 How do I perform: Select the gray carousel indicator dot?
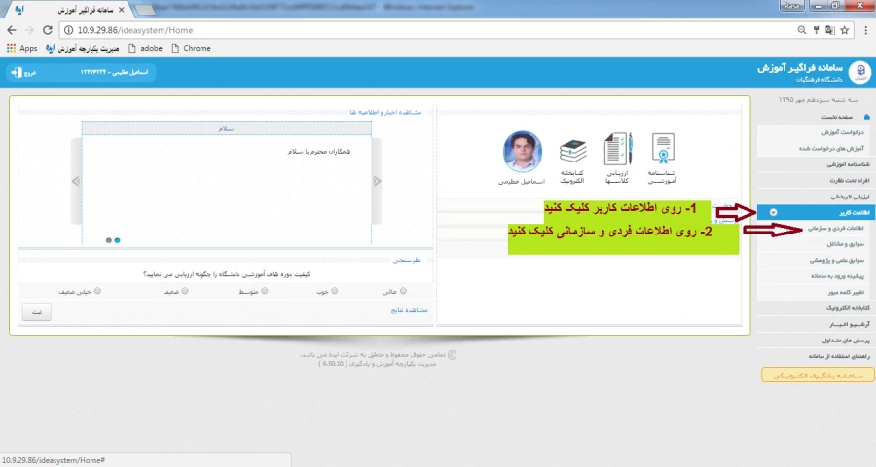pyautogui.click(x=108, y=240)
